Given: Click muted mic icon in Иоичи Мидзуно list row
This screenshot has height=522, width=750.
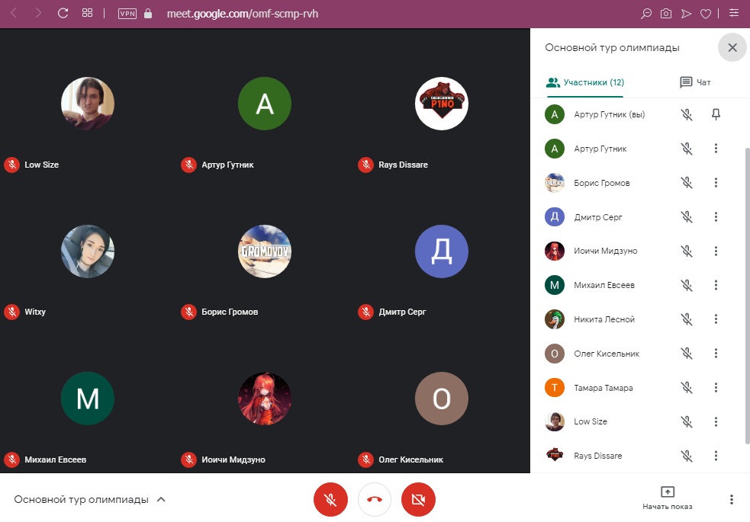Looking at the screenshot, I should point(687,251).
